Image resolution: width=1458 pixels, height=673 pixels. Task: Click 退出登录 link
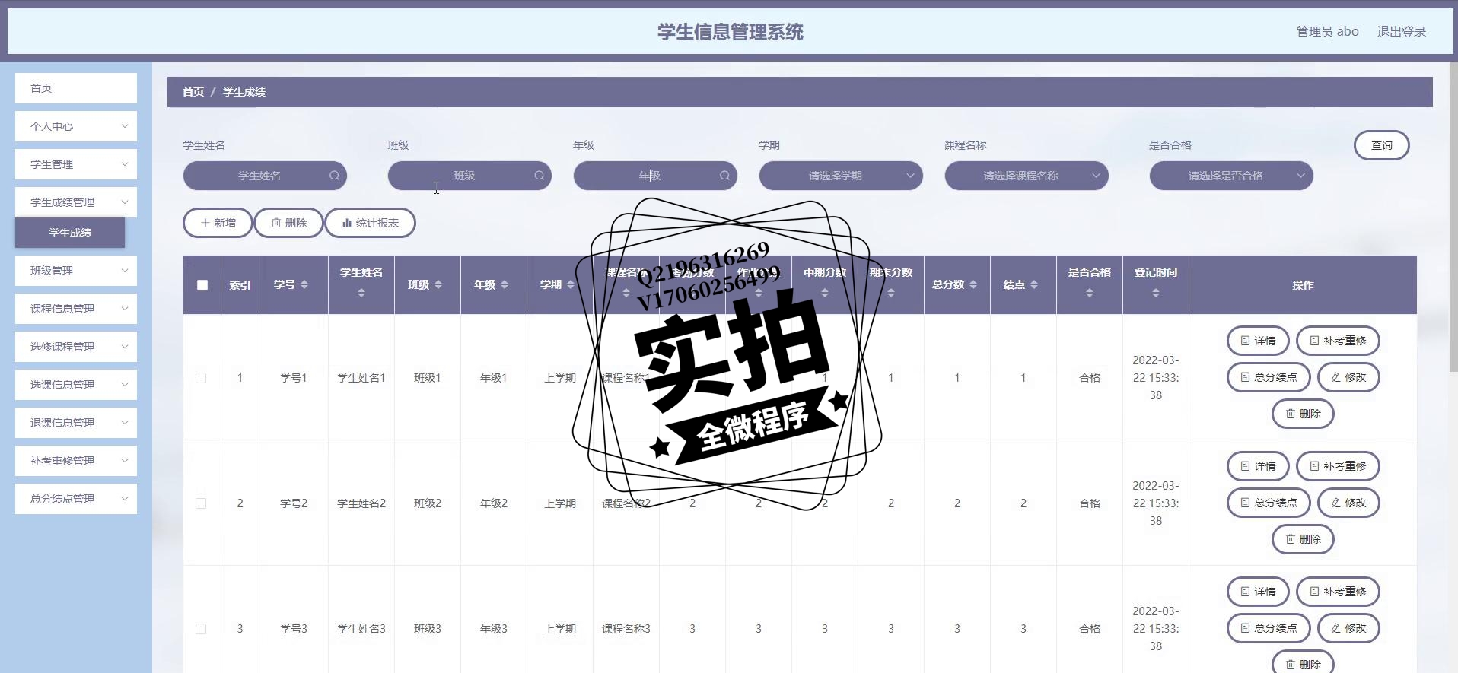pos(1401,32)
